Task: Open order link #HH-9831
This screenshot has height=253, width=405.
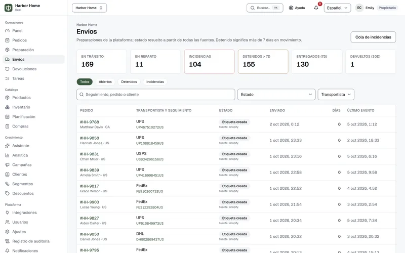Action: click(x=90, y=154)
